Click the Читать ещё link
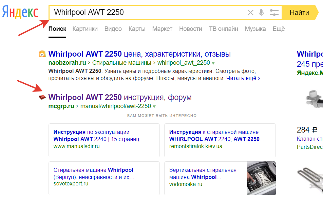This screenshot has height=201, width=323. (x=243, y=78)
